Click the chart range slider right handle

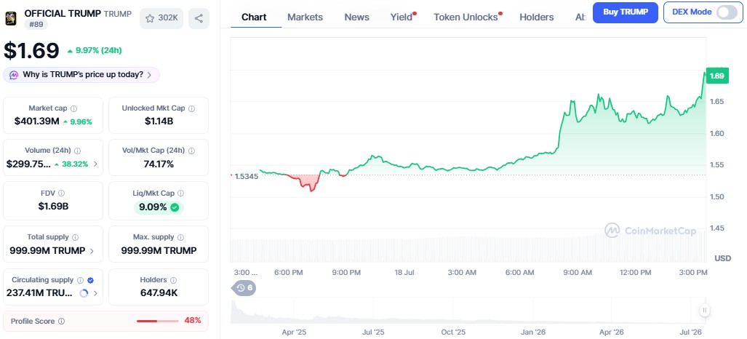[x=705, y=311]
